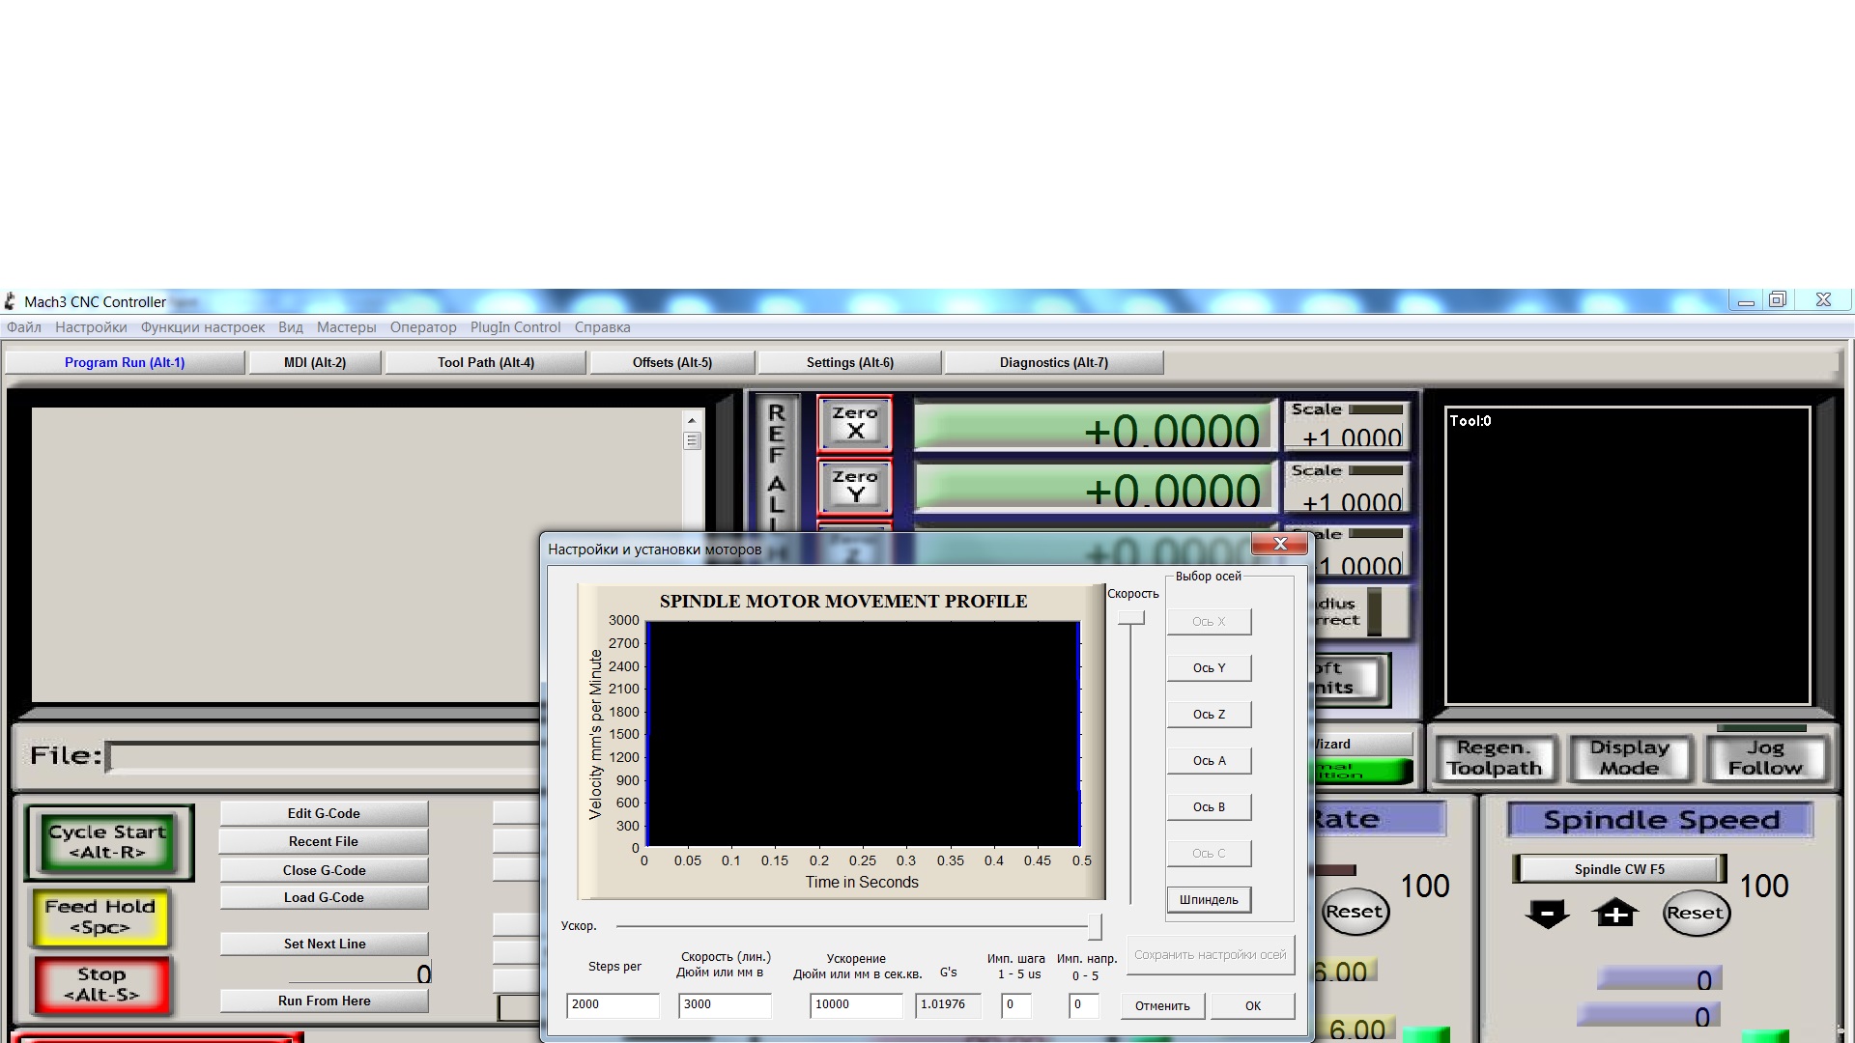The image size is (1855, 1043).
Task: Click the Steps per input field
Action: [613, 1005]
